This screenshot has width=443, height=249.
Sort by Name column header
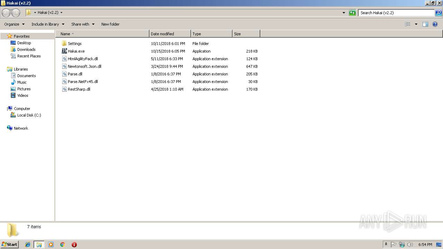pos(102,34)
